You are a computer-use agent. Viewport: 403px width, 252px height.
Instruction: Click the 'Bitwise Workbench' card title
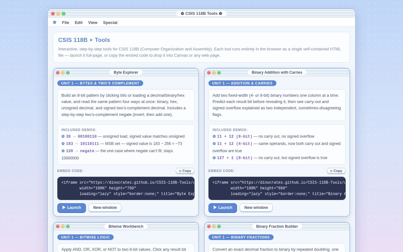tap(126, 226)
